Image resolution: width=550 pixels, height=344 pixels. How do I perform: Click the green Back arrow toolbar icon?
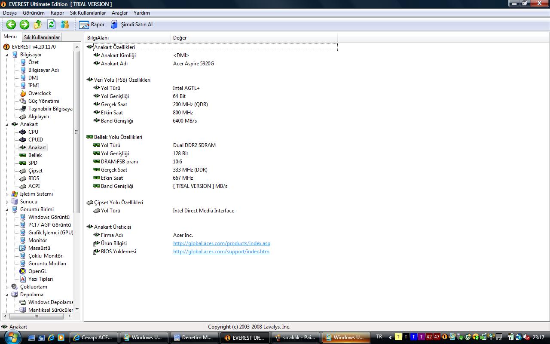11,25
